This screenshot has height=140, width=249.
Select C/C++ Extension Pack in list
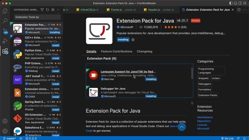(37, 41)
